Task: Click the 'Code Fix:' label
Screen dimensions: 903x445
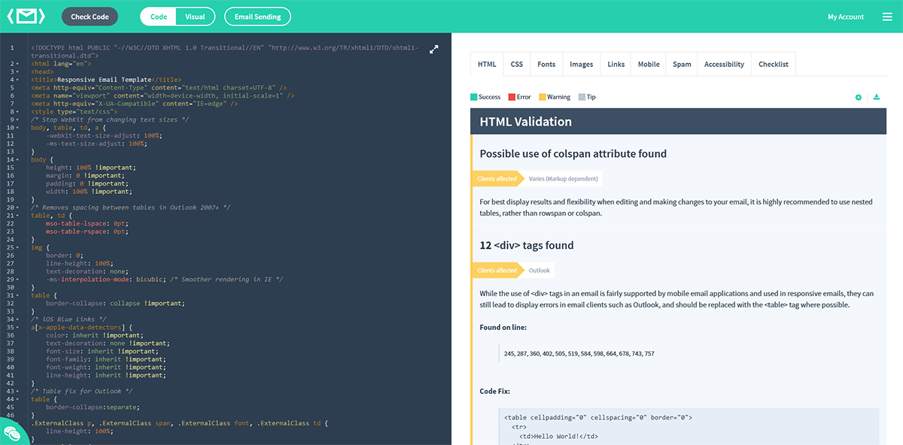Action: click(x=495, y=392)
